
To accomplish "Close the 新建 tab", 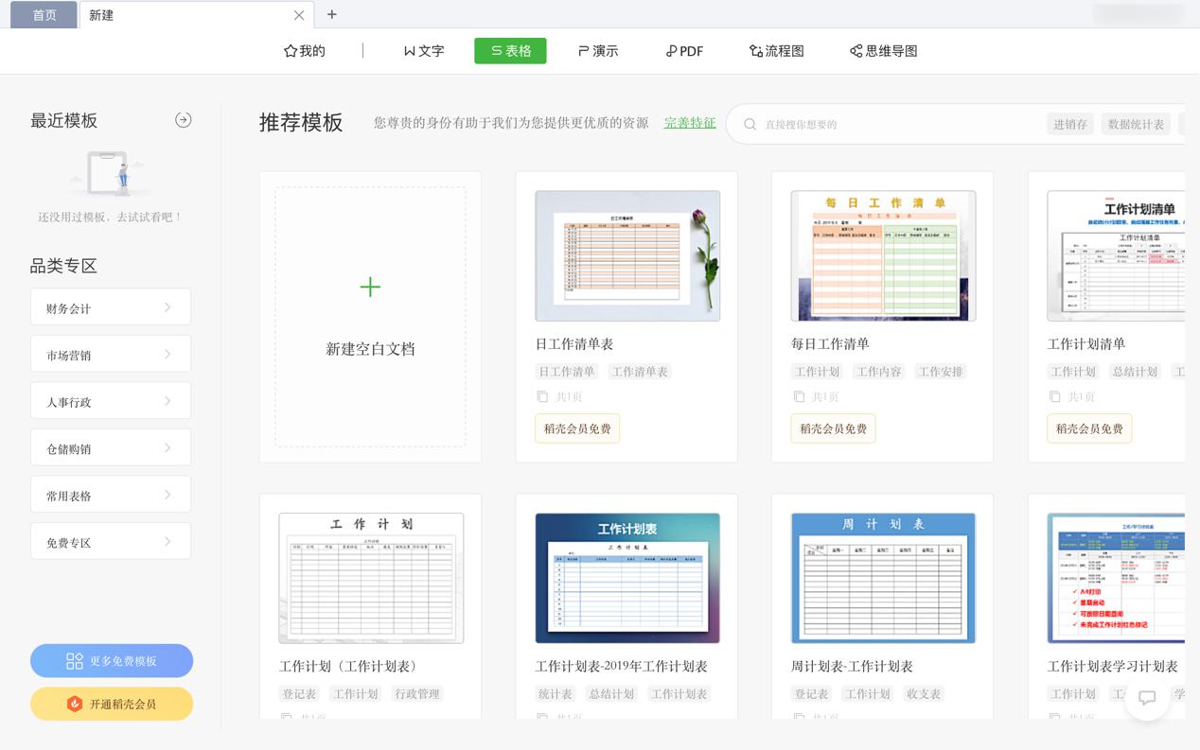I will tap(299, 15).
